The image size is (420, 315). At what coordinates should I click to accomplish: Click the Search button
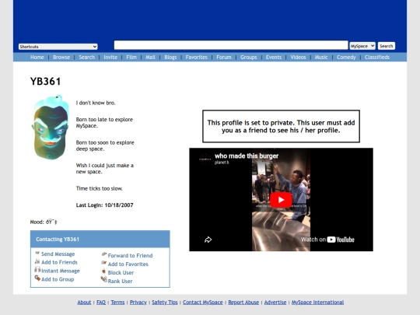pos(387,46)
